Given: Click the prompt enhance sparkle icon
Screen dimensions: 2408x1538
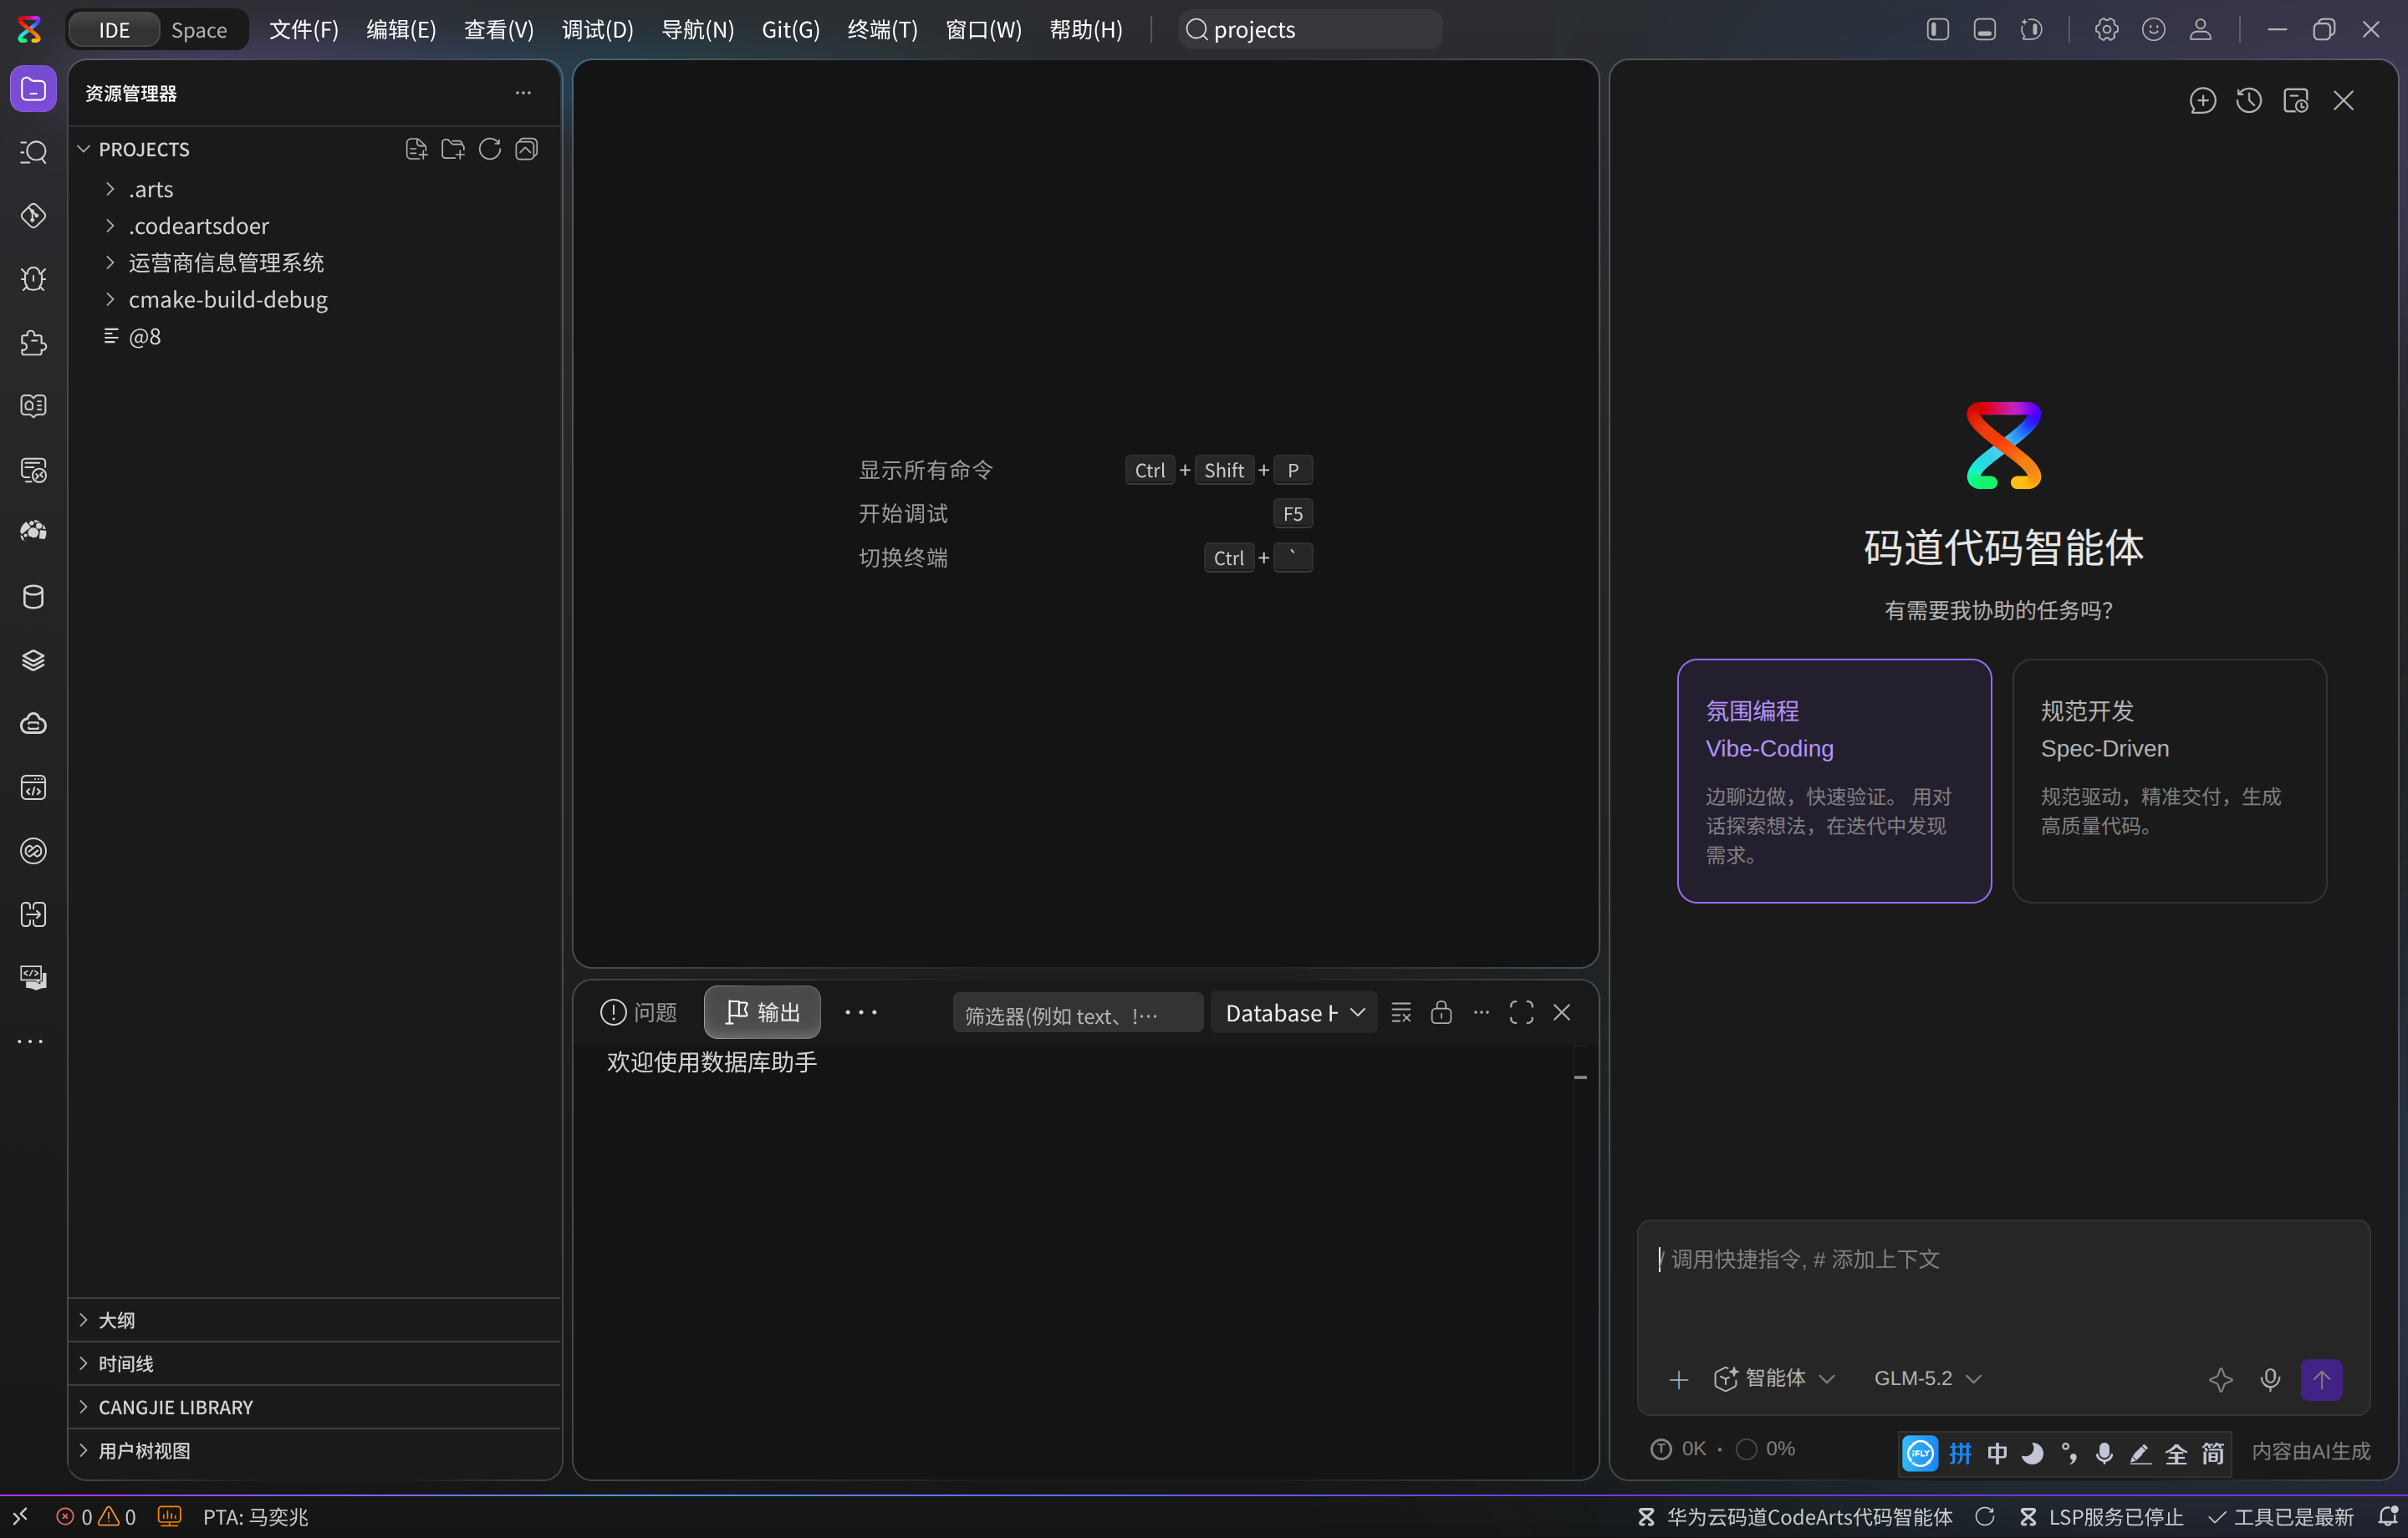Looking at the screenshot, I should 2221,1379.
